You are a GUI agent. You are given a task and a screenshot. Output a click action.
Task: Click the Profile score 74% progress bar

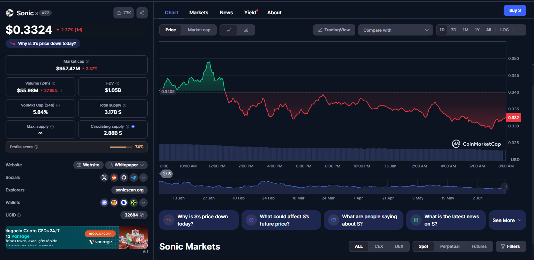pyautogui.click(x=121, y=147)
